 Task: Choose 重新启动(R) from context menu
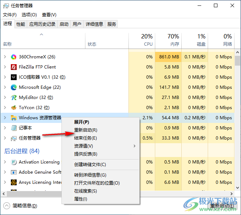point(85,130)
